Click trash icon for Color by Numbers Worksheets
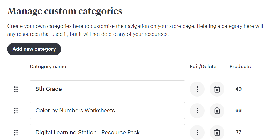The width and height of the screenshot is (264, 140). pos(217,111)
